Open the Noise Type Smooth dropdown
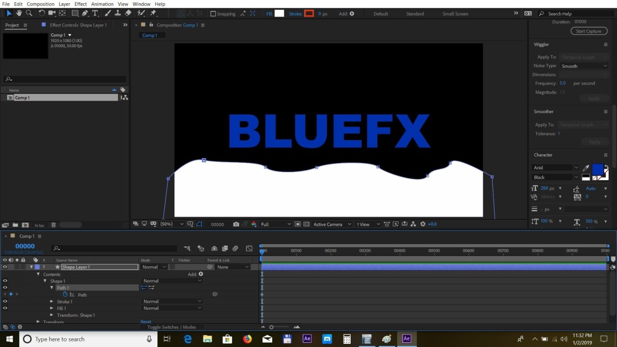The width and height of the screenshot is (617, 347). tap(584, 66)
